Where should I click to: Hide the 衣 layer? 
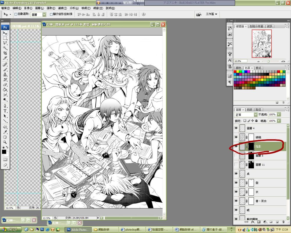[x=236, y=192]
